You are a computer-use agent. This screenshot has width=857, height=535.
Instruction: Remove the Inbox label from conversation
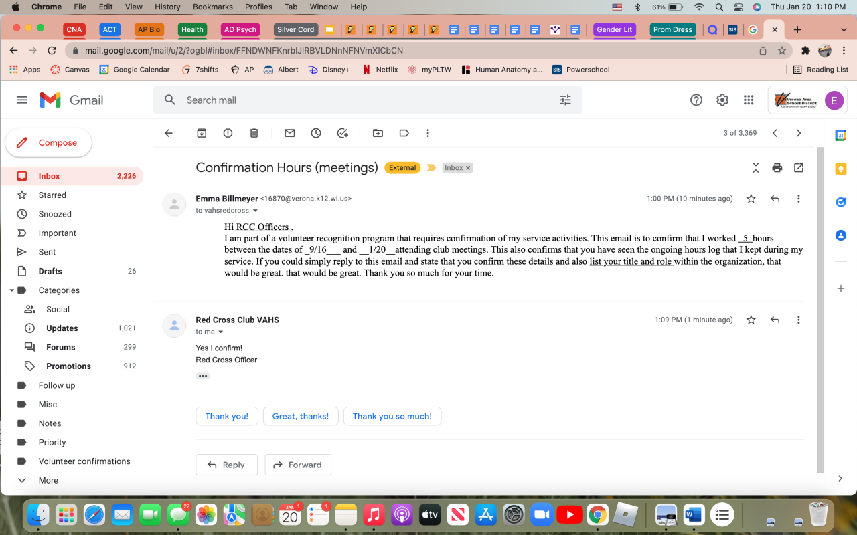tap(468, 168)
